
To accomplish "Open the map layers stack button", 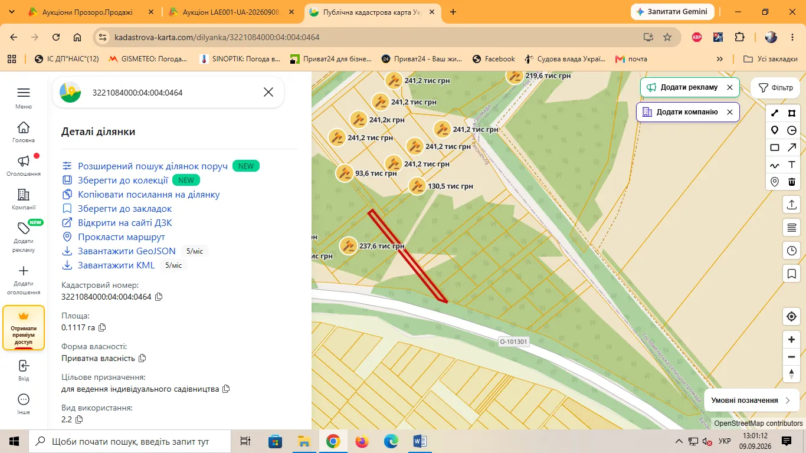I will point(791,228).
